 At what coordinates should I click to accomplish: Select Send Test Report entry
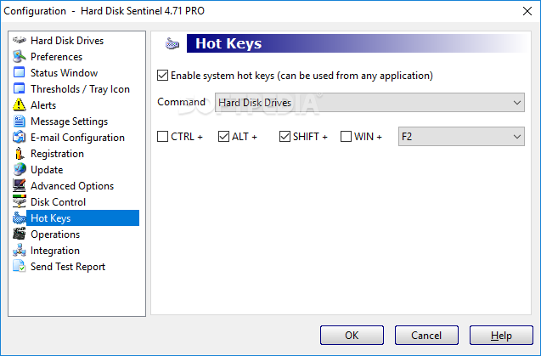tap(68, 267)
